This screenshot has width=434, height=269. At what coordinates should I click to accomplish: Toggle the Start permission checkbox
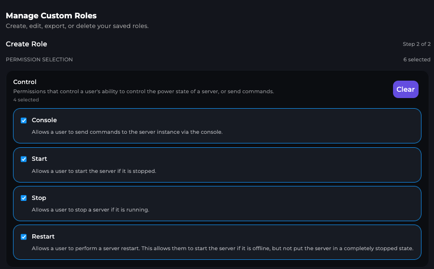(x=24, y=159)
